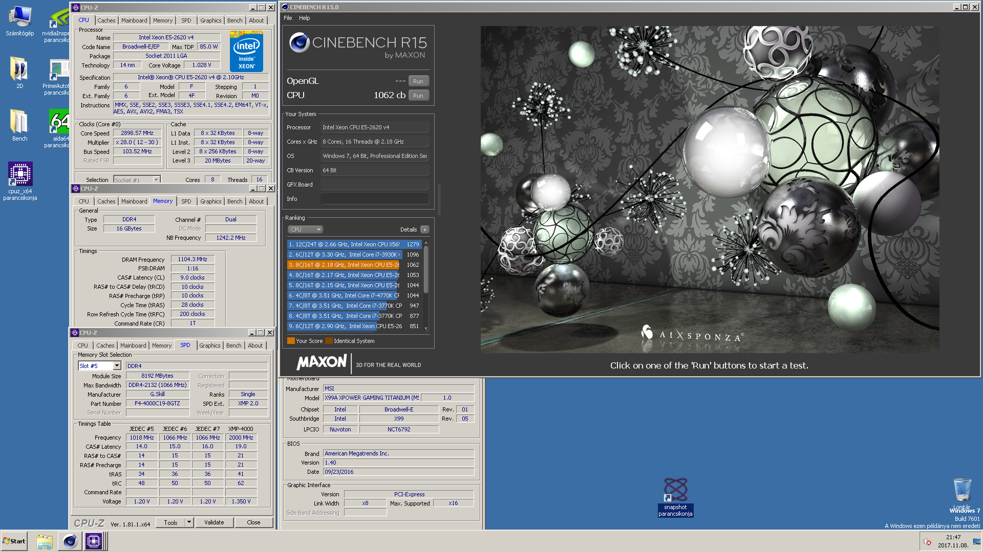Open the cpuz_x64 shortcut on the desktop
This screenshot has height=552, width=983.
pyautogui.click(x=20, y=181)
